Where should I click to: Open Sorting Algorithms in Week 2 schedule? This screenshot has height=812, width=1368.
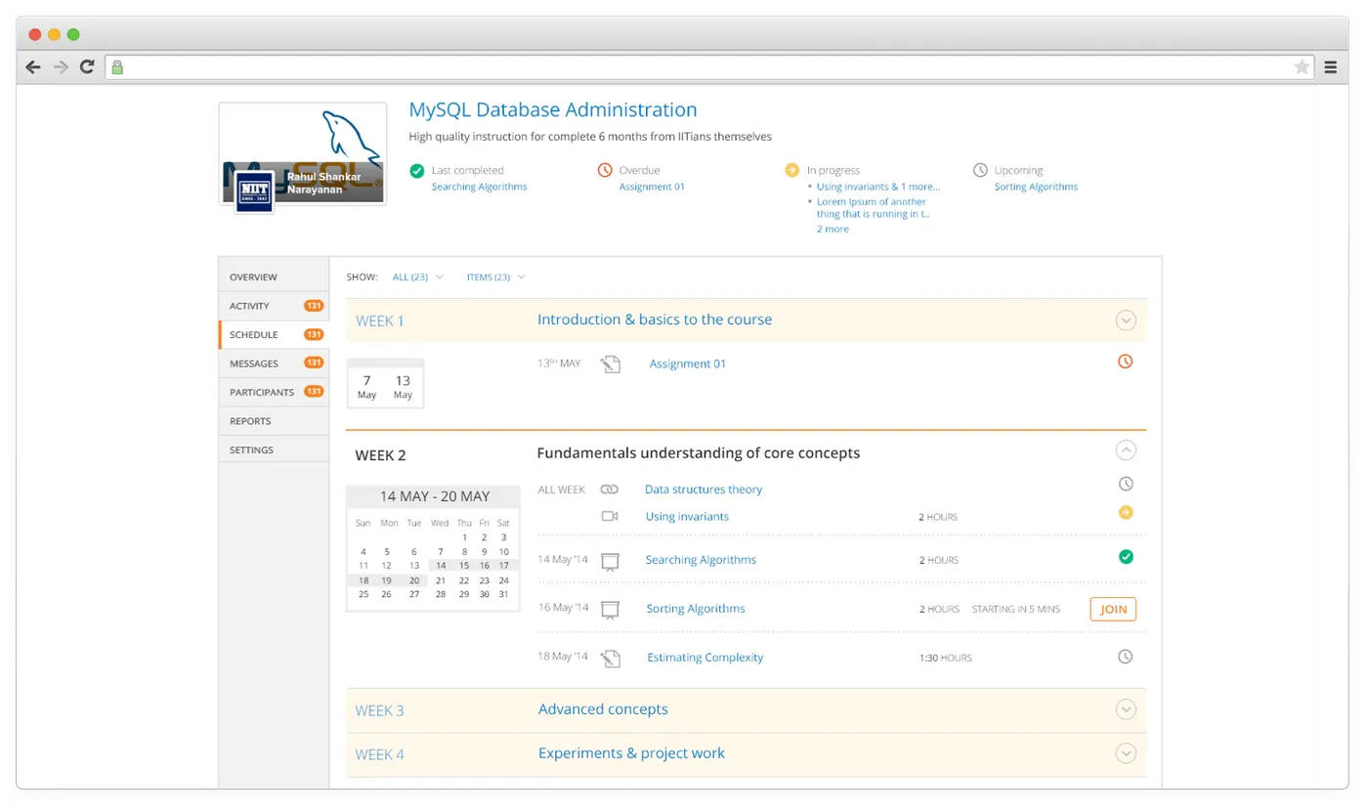[696, 609]
